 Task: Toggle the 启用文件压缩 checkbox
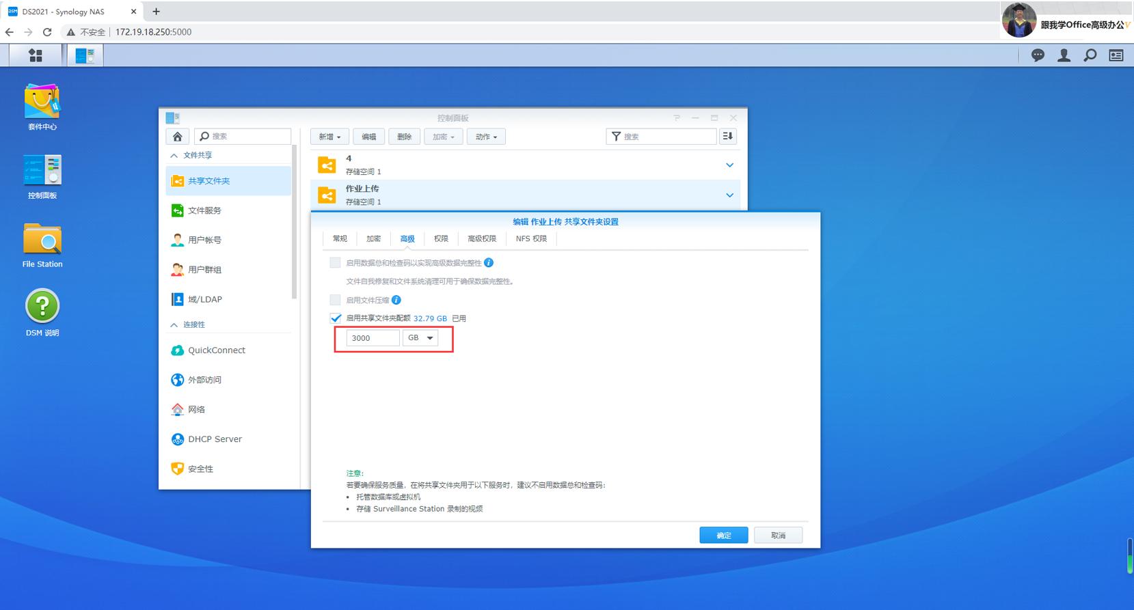335,300
